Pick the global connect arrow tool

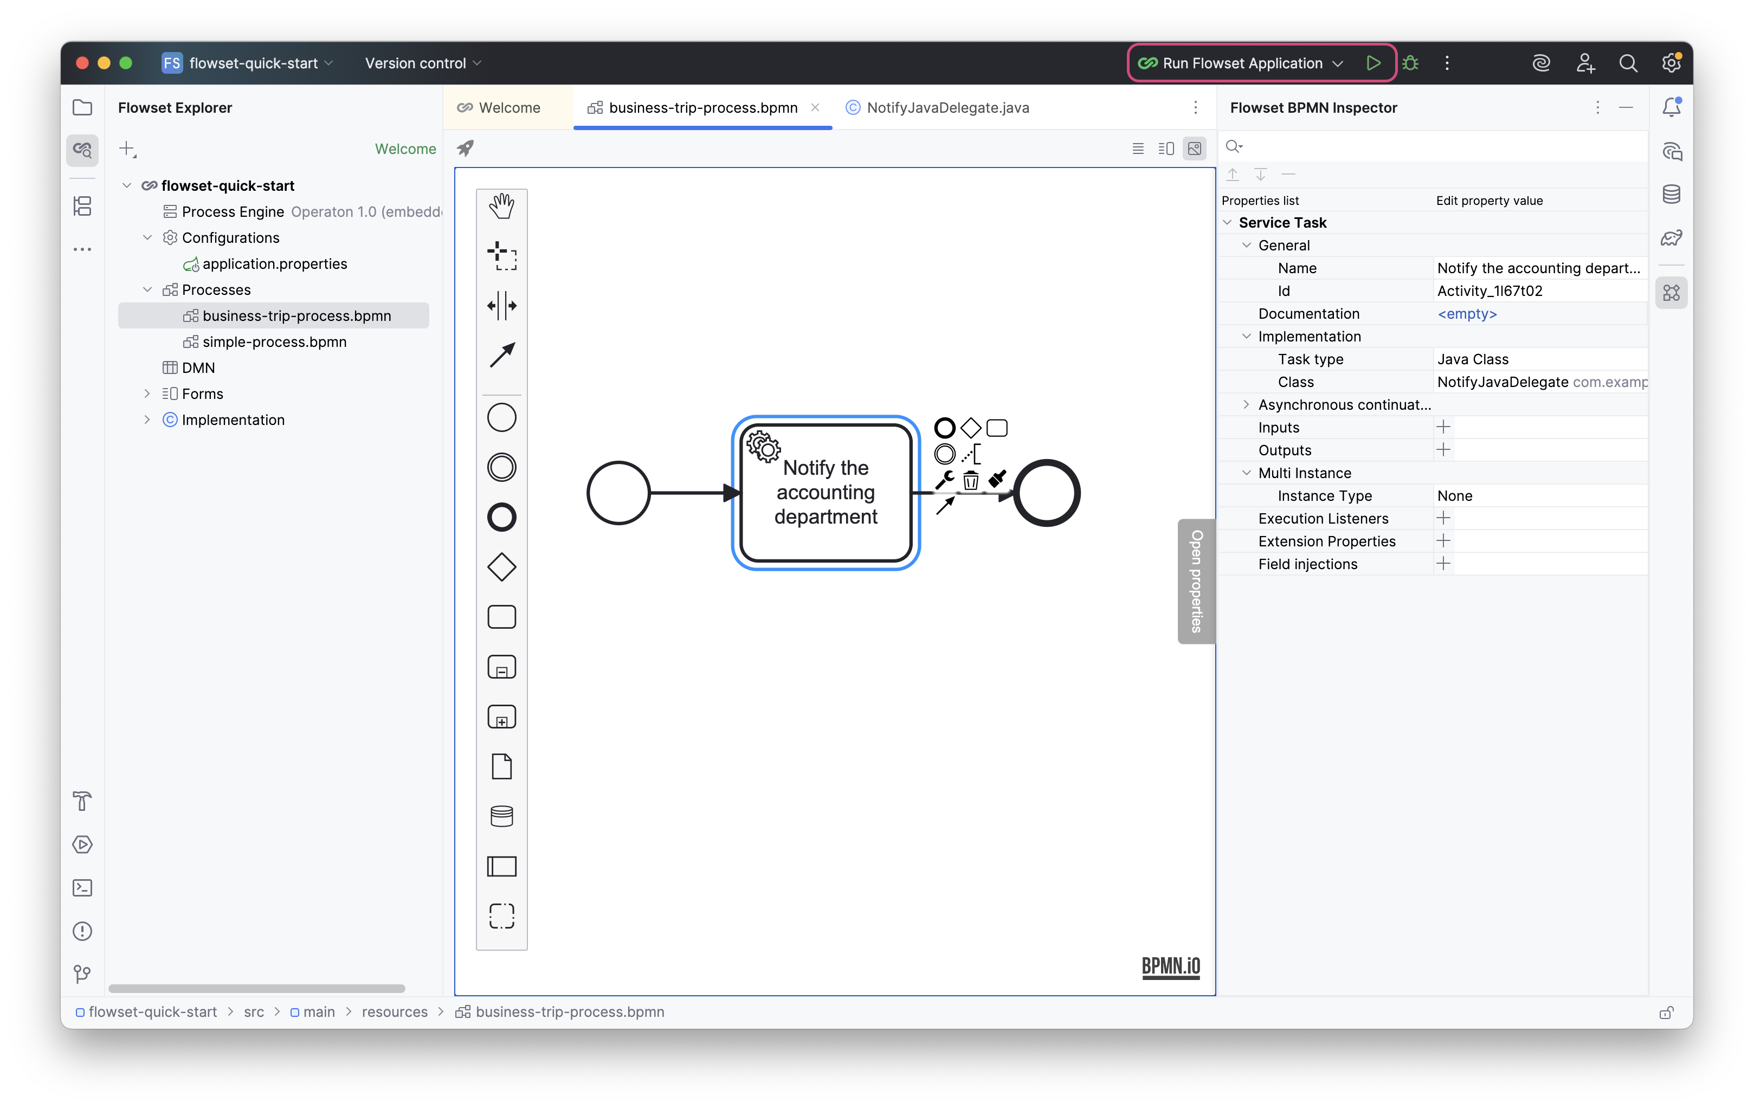tap(501, 355)
